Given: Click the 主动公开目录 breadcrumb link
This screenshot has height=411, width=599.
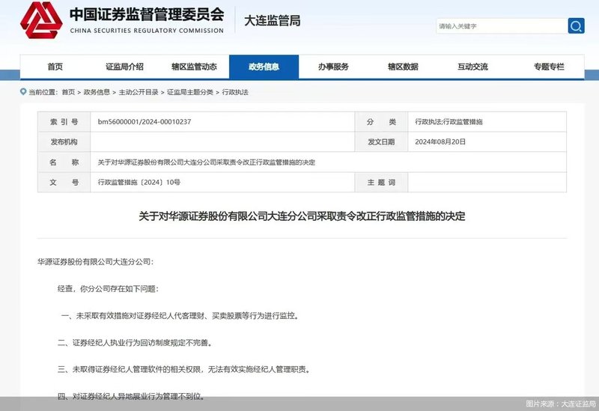Looking at the screenshot, I should [139, 92].
